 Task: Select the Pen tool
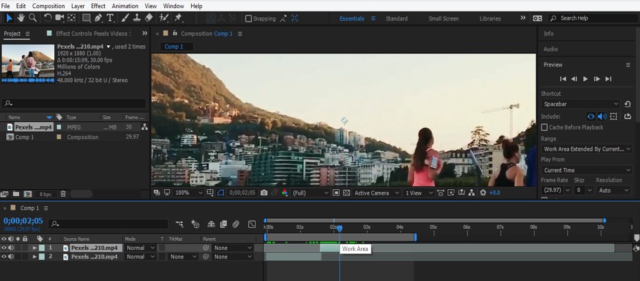tap(99, 18)
